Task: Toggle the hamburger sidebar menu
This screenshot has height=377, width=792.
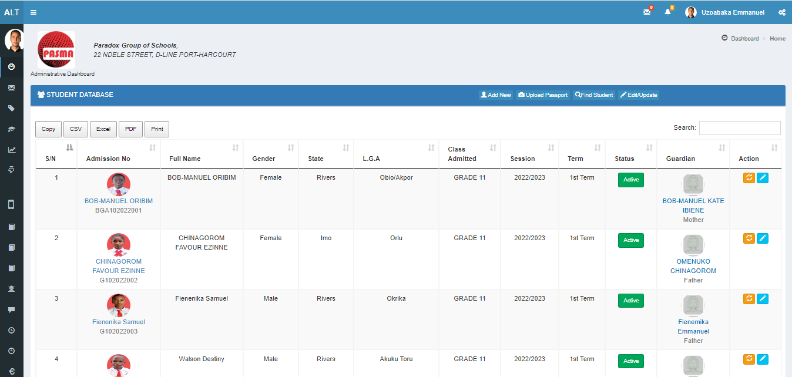Action: (x=33, y=12)
